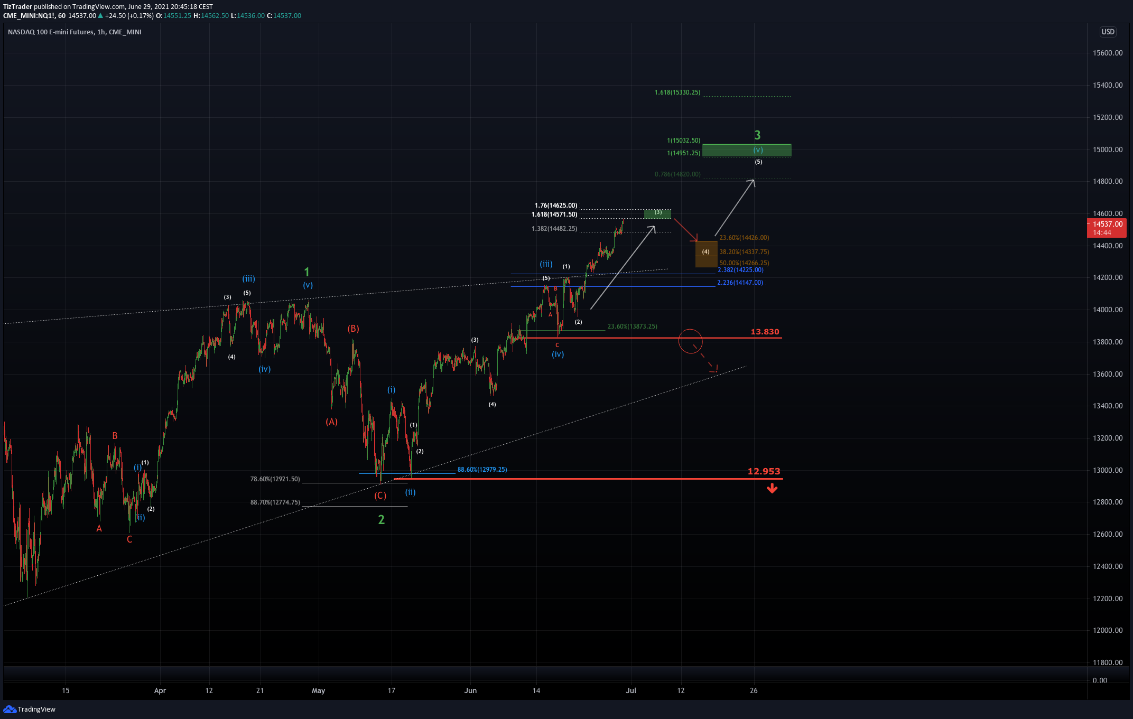Click the TizTrader author name

coord(17,7)
